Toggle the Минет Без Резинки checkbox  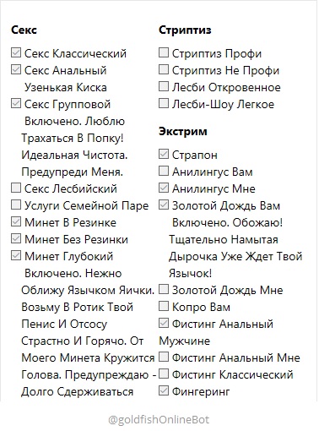16,238
